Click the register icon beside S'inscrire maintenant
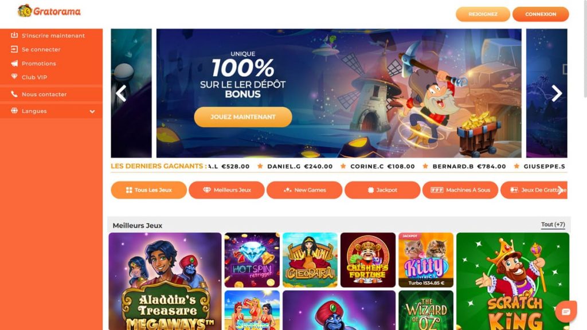 pos(14,35)
